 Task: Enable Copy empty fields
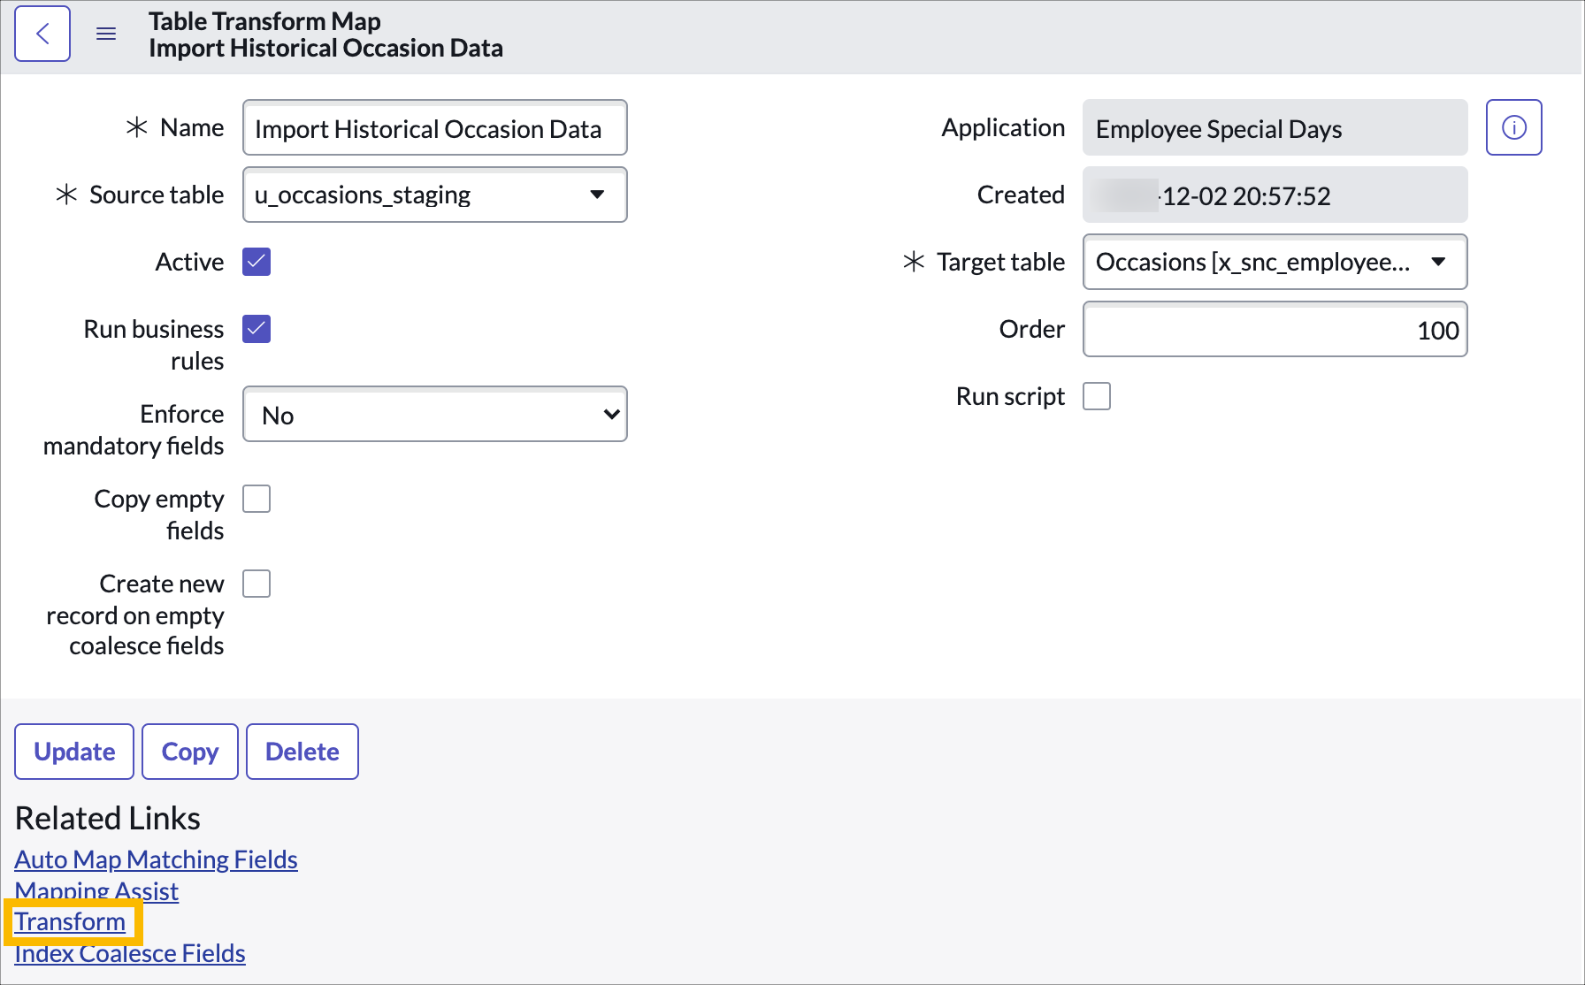point(256,499)
